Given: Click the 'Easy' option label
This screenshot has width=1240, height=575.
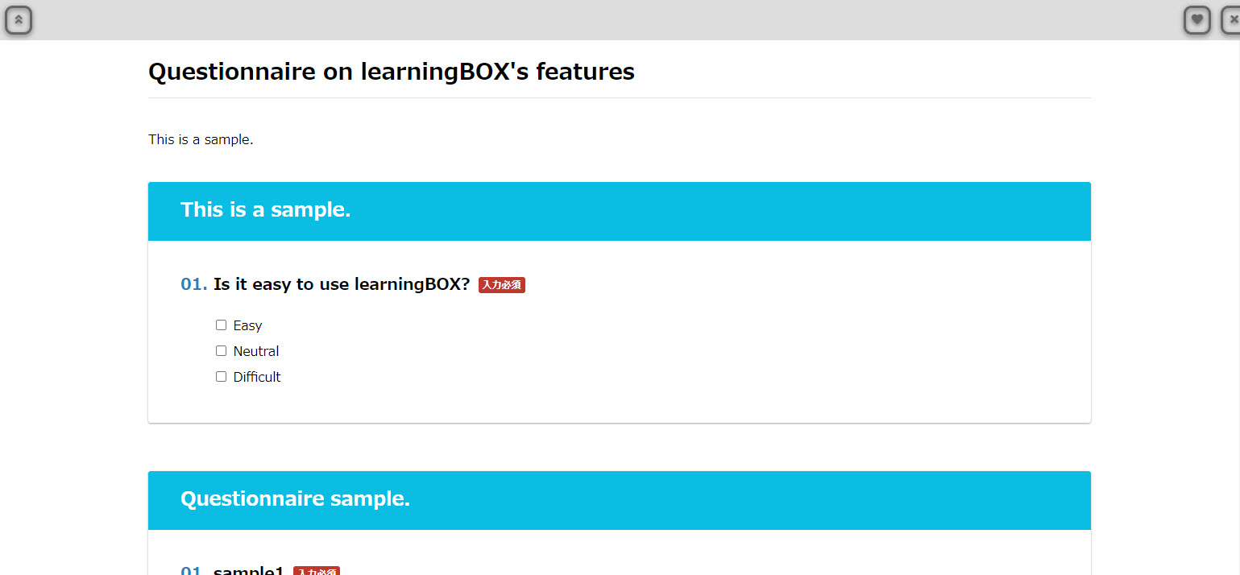Looking at the screenshot, I should click(x=247, y=325).
